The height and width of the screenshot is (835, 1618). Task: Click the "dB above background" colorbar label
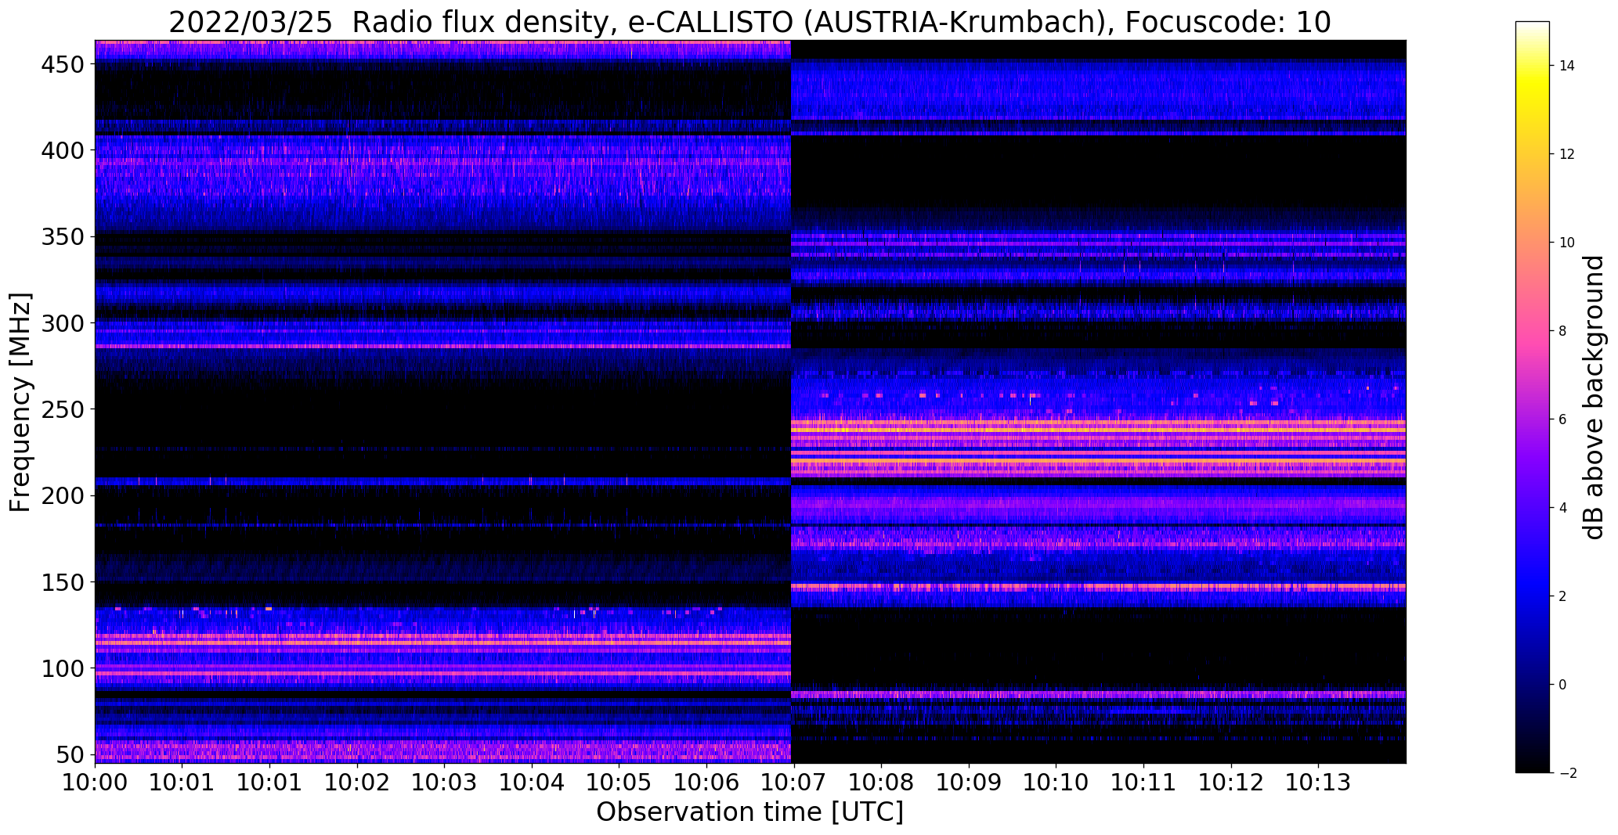point(1594,398)
